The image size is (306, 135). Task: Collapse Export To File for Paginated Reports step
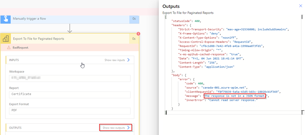pyautogui.click(x=70, y=39)
